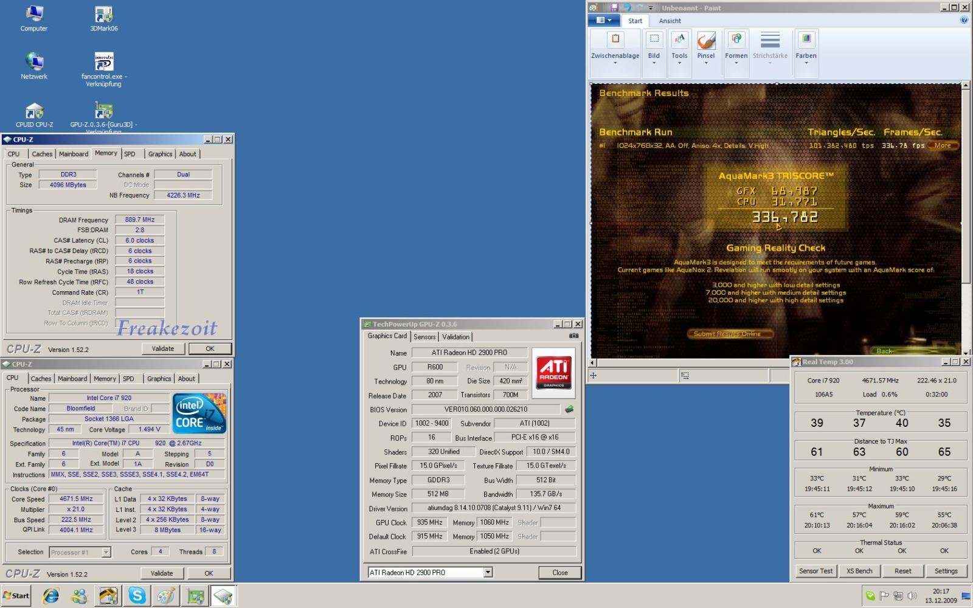Click the GPU-Z screenshot camera icon
973x608 pixels.
click(x=573, y=336)
